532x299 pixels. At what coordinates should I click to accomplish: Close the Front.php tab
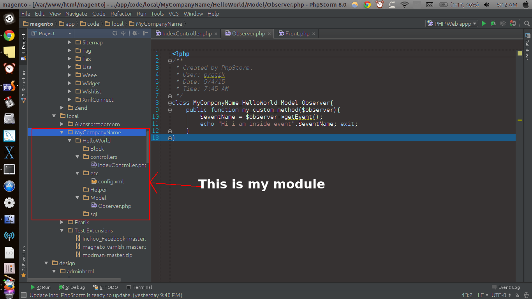[314, 34]
